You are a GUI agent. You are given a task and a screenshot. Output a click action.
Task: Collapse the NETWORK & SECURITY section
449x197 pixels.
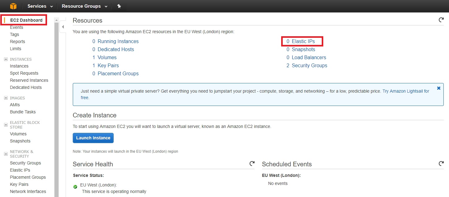click(x=6, y=154)
